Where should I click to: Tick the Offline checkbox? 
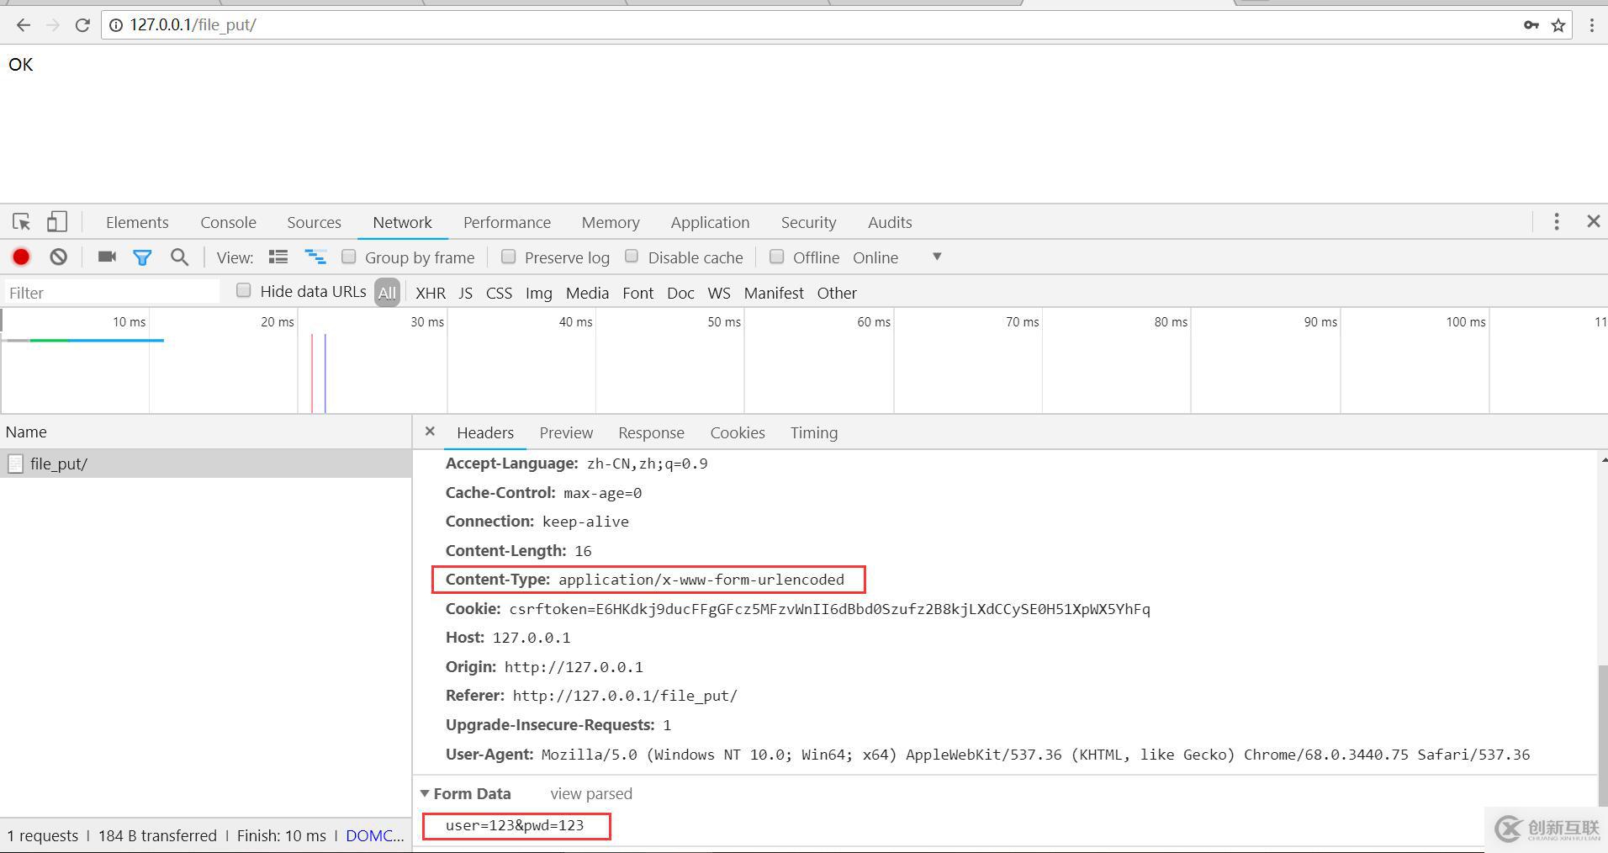[x=777, y=257]
